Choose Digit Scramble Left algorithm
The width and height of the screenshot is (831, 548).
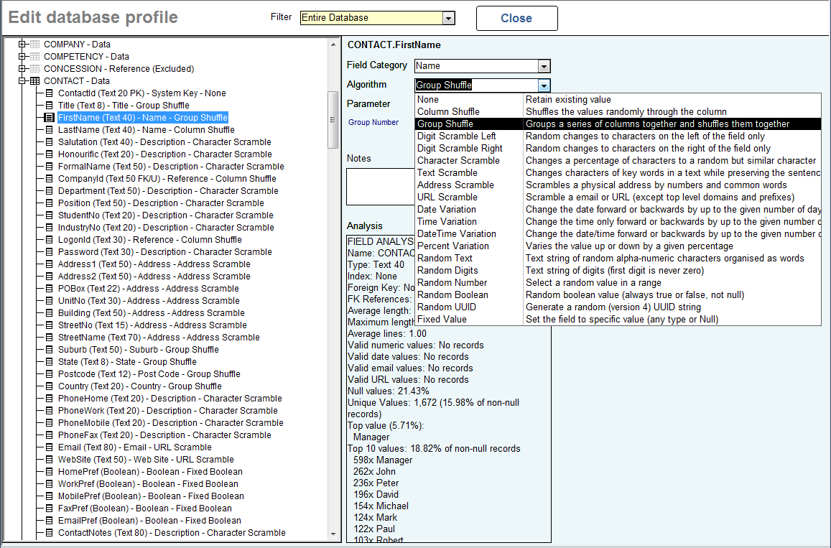618,136
